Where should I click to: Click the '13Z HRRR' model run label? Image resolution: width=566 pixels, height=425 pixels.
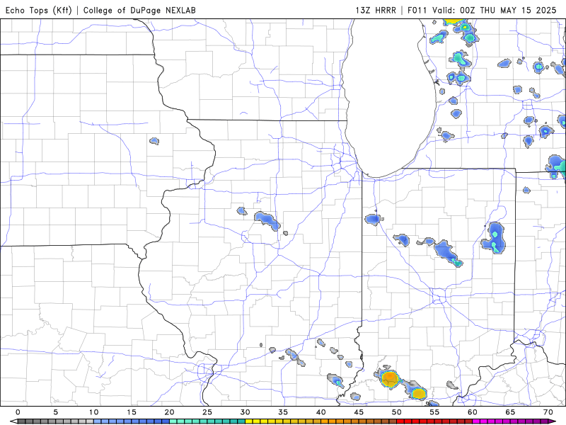376,10
